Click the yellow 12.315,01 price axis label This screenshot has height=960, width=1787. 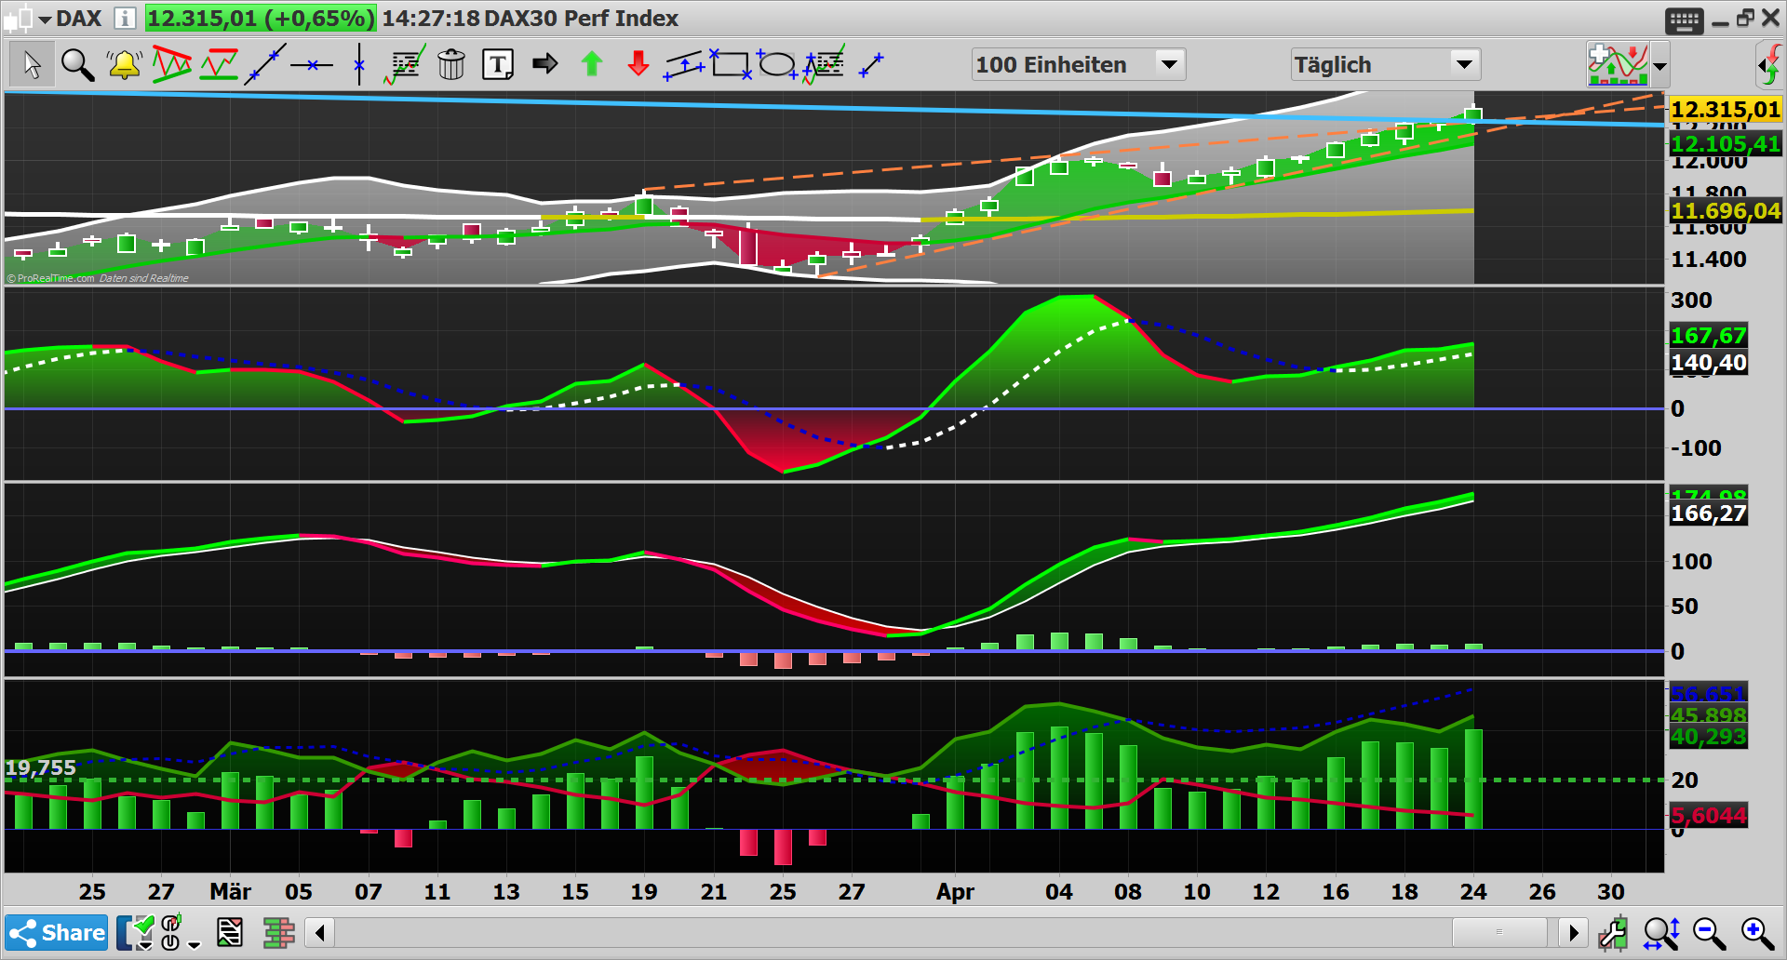coord(1725,110)
